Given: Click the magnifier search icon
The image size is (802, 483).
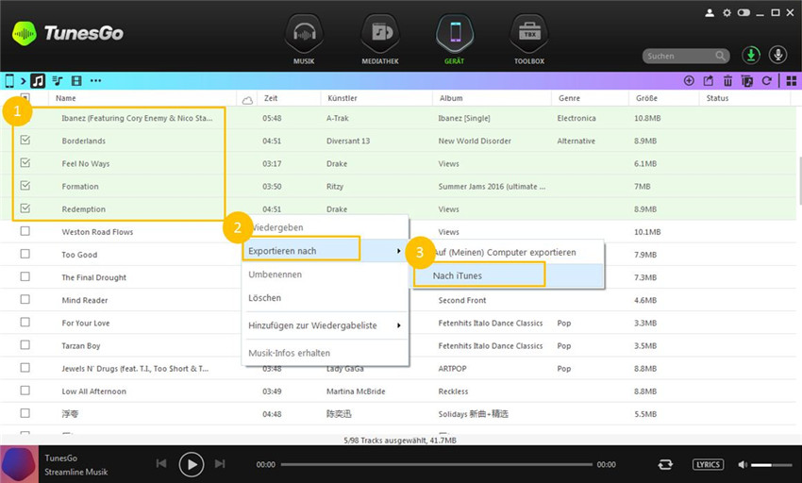Looking at the screenshot, I should [720, 56].
